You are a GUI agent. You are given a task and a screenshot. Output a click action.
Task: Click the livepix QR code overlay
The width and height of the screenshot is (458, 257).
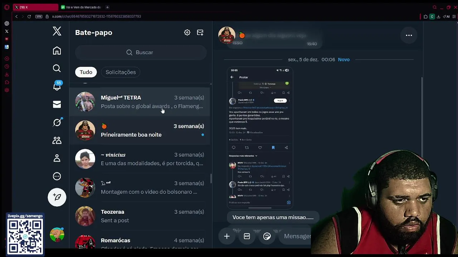click(25, 236)
